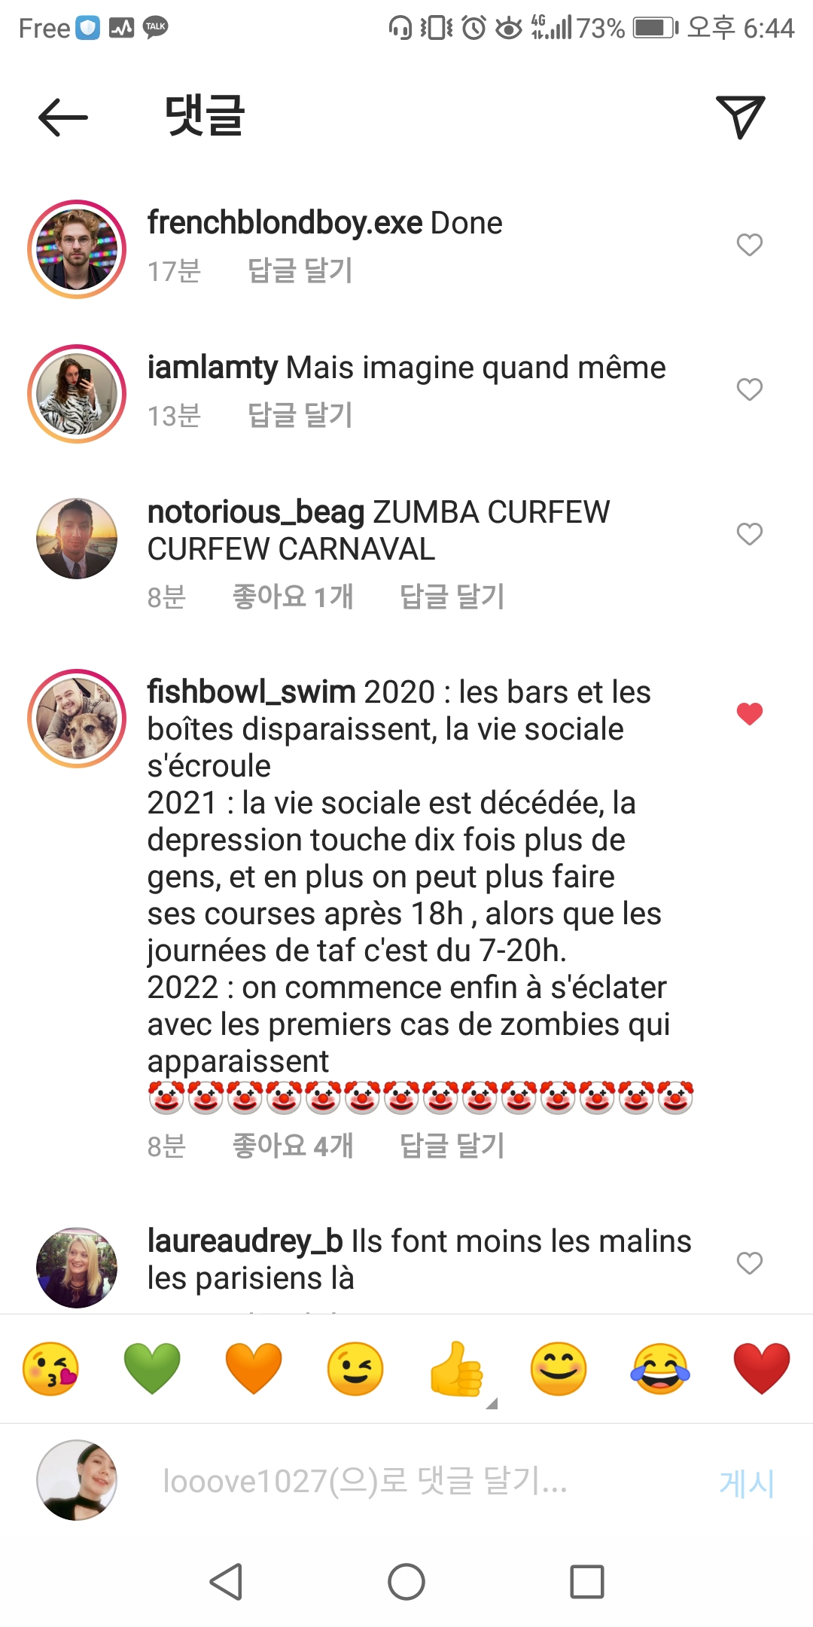813x1627 pixels.
Task: Like frenchblondboy.exe's comment
Action: pos(750,245)
